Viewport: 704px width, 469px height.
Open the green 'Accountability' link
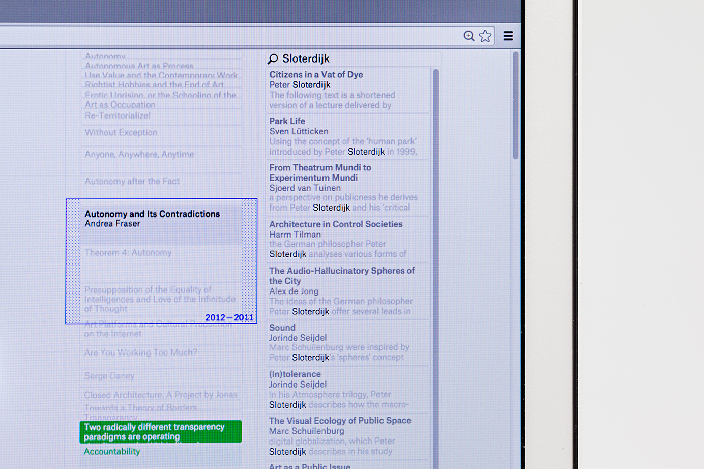[x=112, y=452]
